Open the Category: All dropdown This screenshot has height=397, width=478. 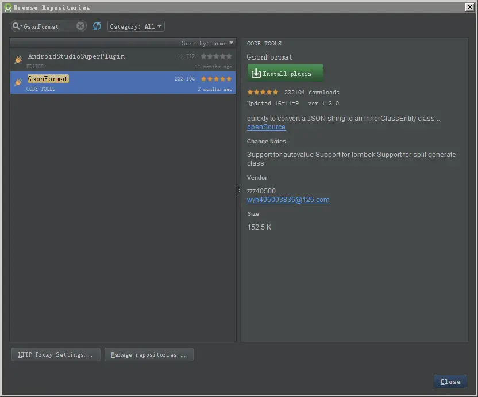[136, 26]
